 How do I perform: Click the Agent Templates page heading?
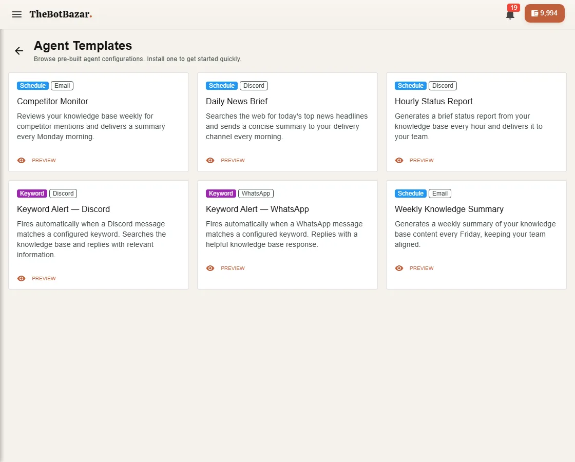83,46
